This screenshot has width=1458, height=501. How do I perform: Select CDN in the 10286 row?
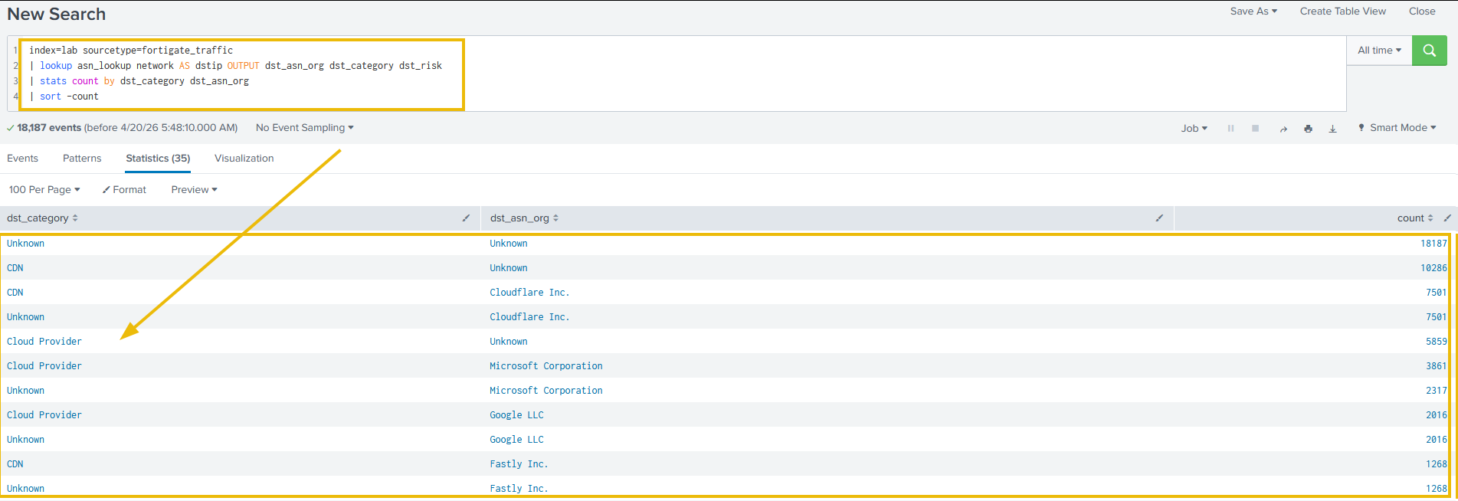[15, 268]
